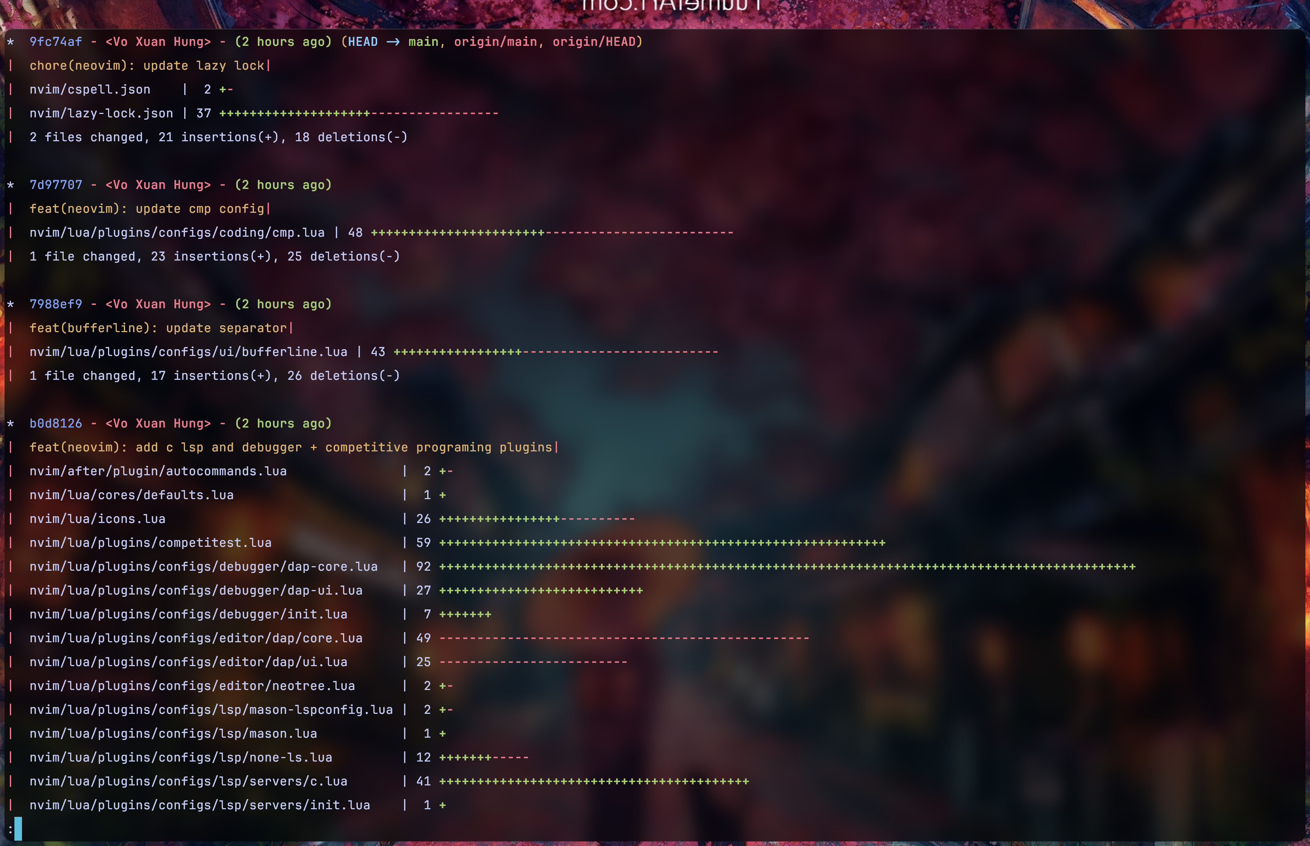Click commit hash 7988ef9

[x=55, y=304]
